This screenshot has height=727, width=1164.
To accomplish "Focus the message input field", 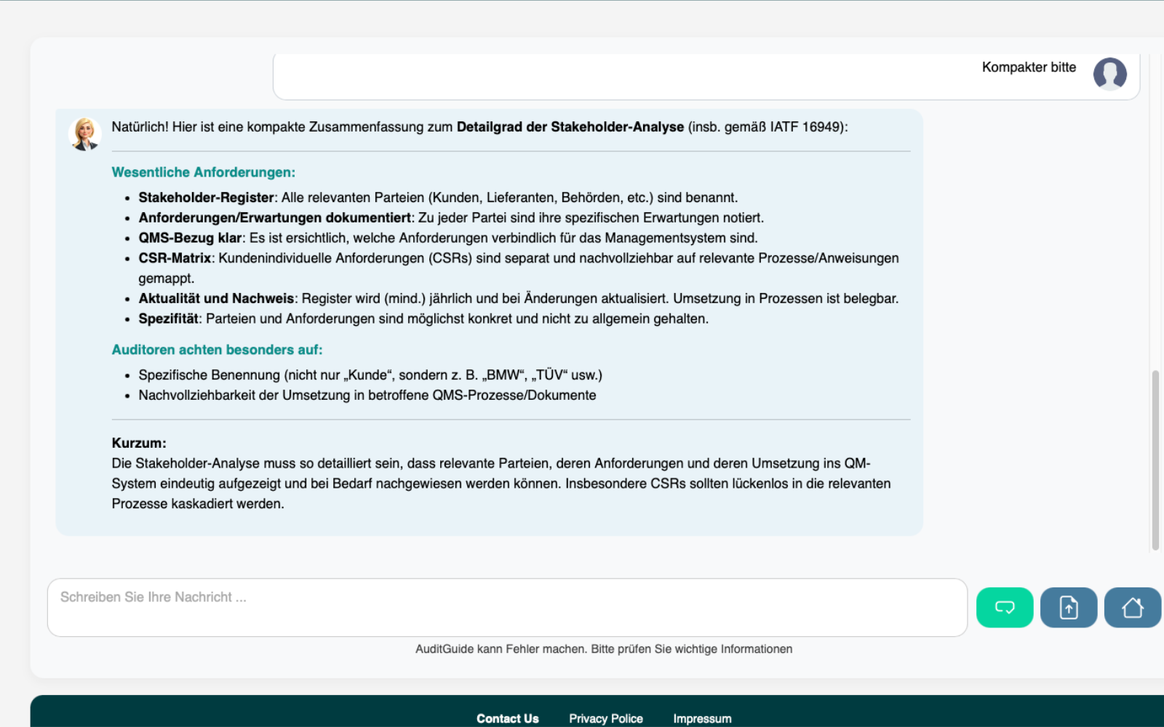I will point(506,607).
